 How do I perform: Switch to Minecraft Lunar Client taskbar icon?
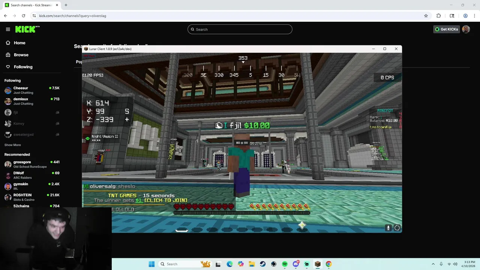318,264
